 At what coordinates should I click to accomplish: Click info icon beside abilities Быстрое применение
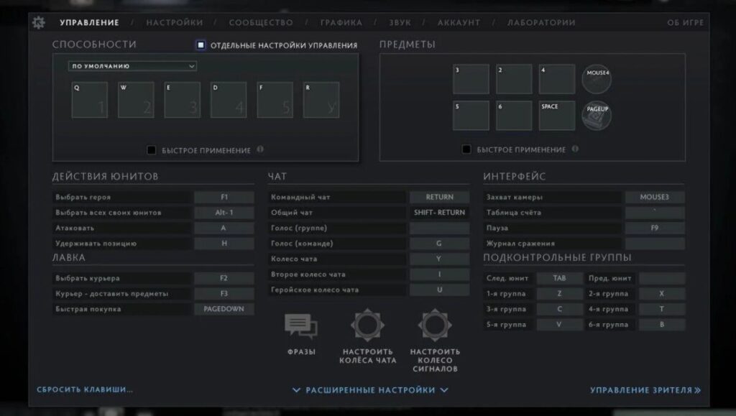pyautogui.click(x=260, y=150)
